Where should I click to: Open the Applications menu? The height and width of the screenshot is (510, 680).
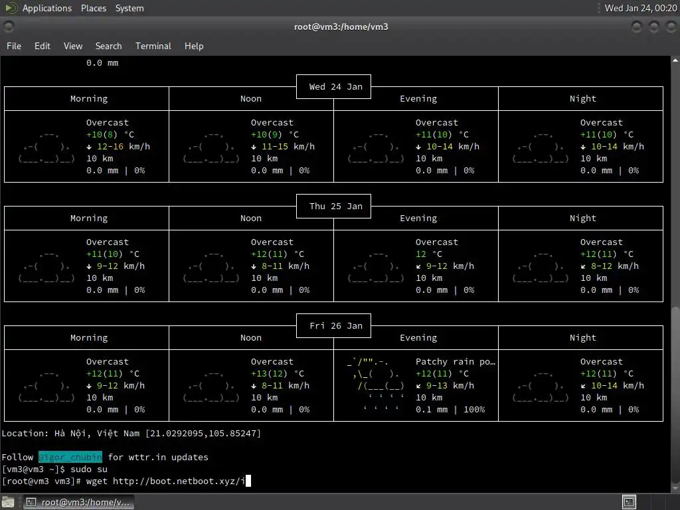47,8
